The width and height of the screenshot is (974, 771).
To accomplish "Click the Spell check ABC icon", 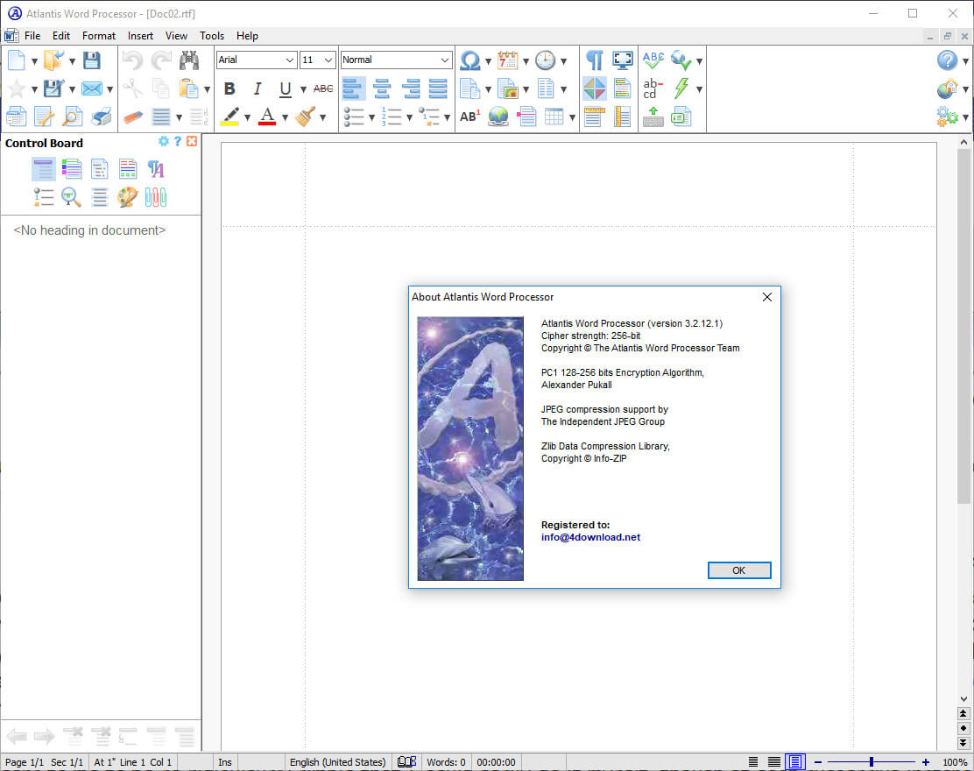I will [x=653, y=60].
